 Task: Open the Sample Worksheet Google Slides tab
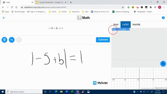click(x=51, y=2)
